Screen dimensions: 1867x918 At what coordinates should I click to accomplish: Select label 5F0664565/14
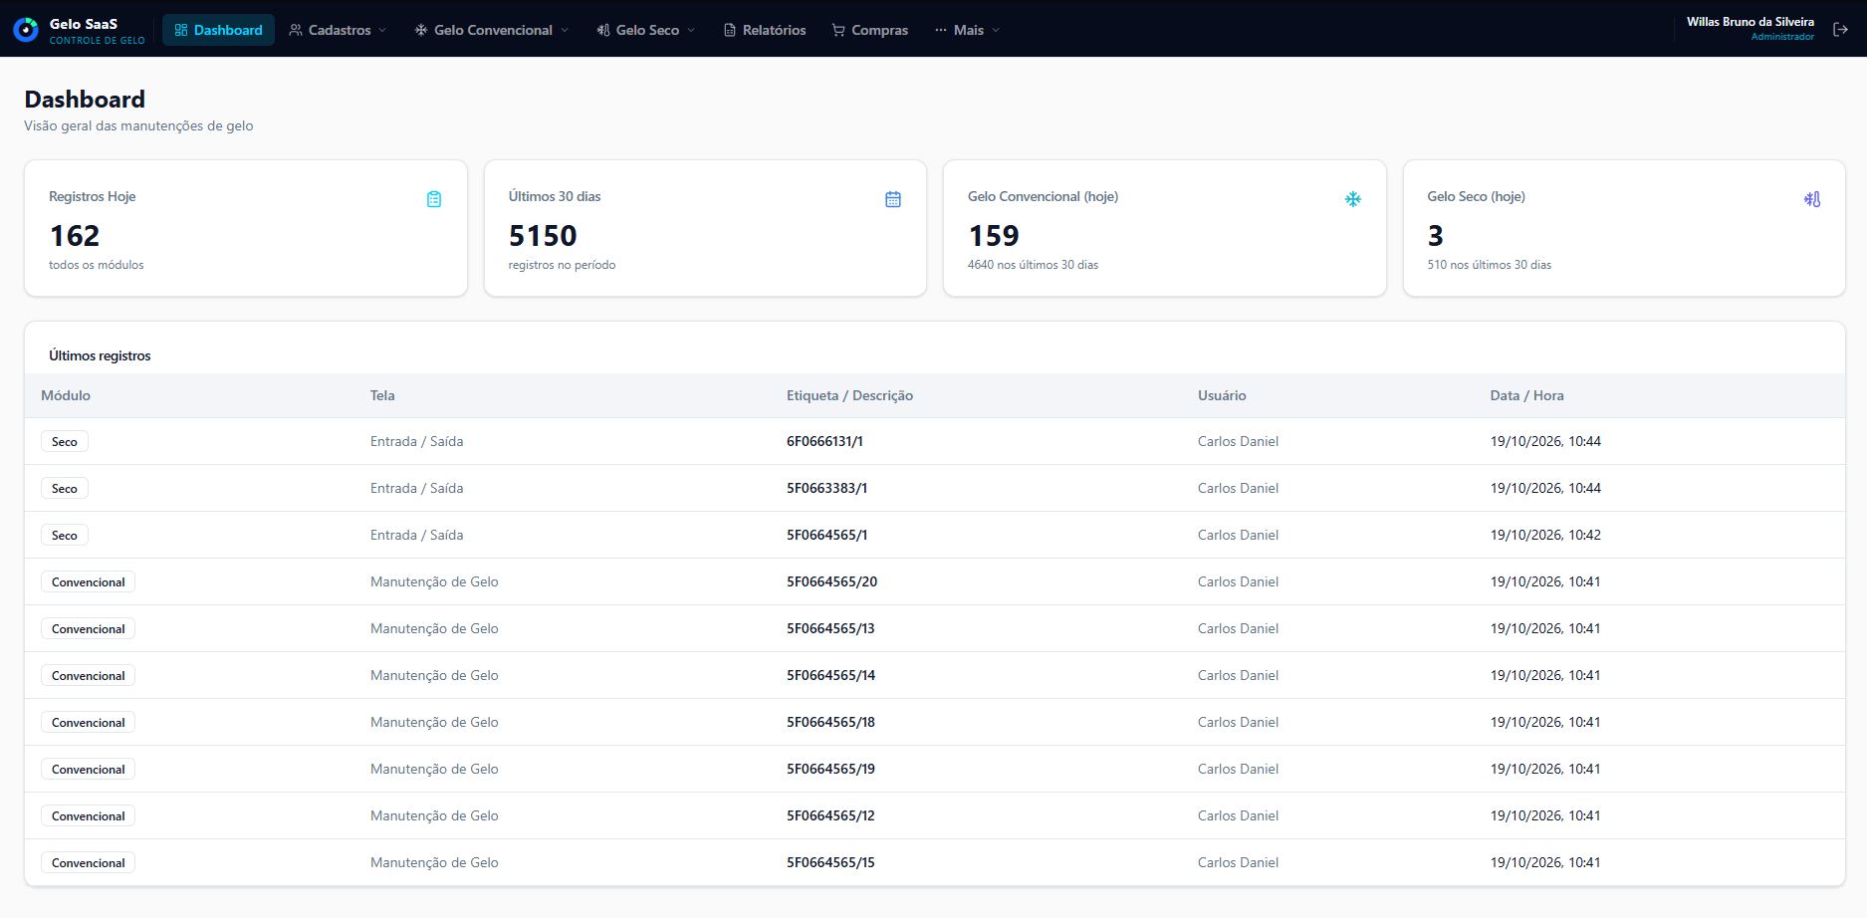click(x=830, y=675)
